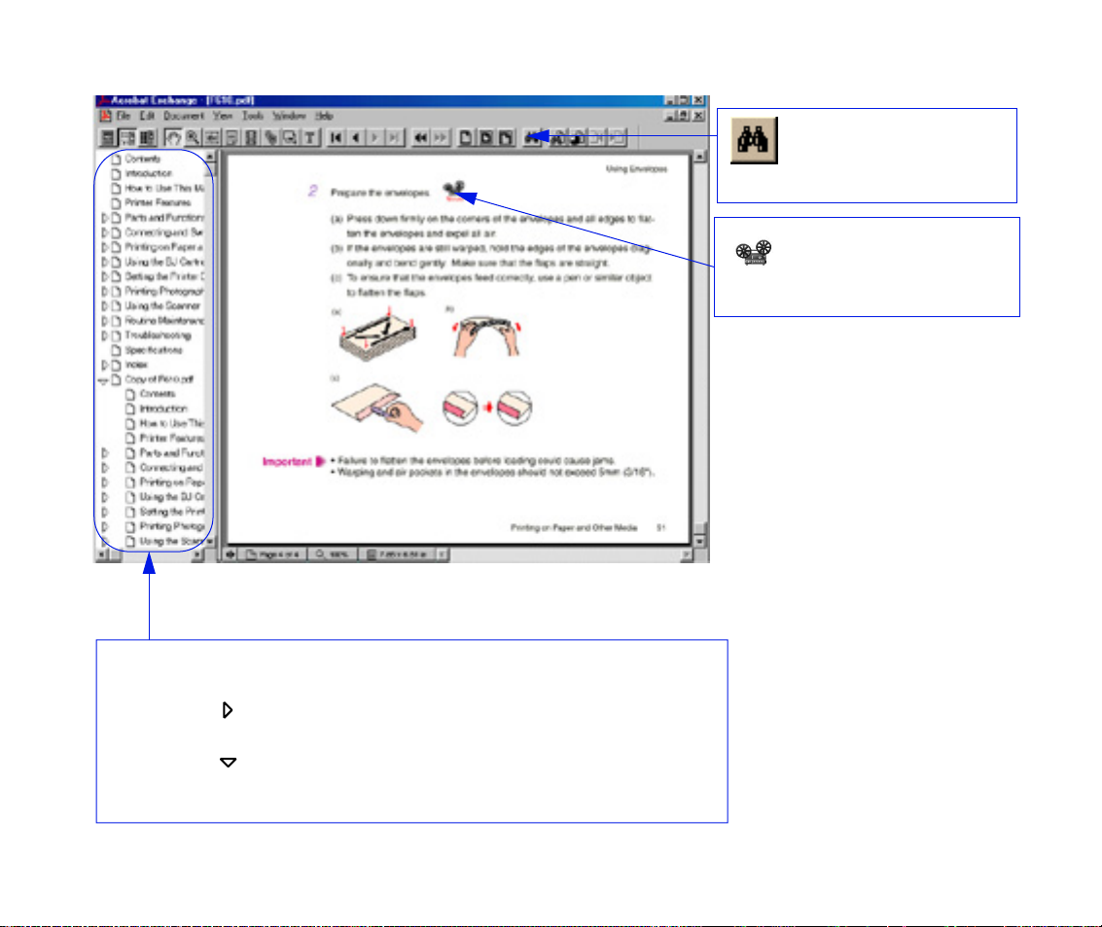
Task: Open the File menu
Action: (x=124, y=116)
